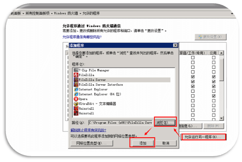This screenshot has height=162, width=242.
Task: Click 详细信息(L)... button behind the dialog
Action: coord(190,126)
